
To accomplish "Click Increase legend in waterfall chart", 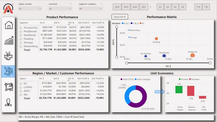I will pos(184,79).
